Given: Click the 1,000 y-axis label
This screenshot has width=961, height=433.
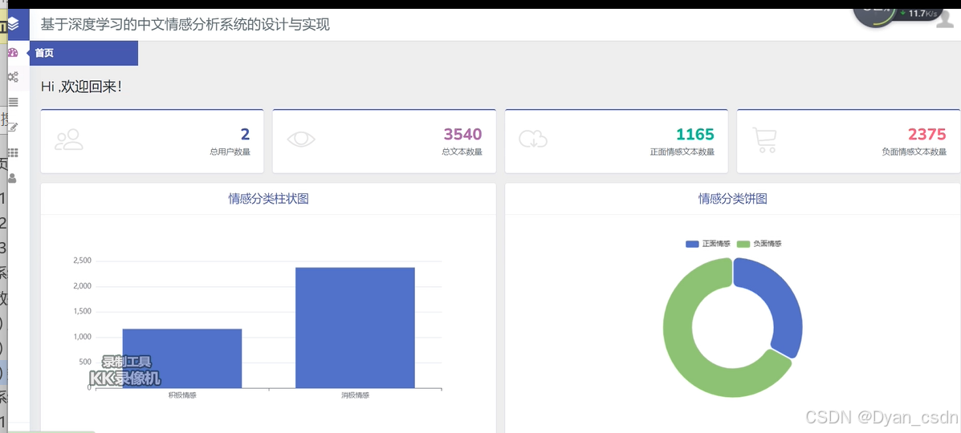Looking at the screenshot, I should click(x=82, y=337).
